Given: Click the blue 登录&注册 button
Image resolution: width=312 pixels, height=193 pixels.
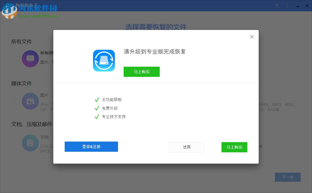Looking at the screenshot, I should click(x=91, y=147).
